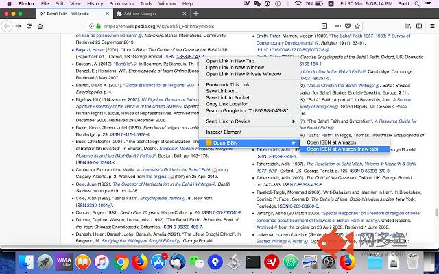The width and height of the screenshot is (439, 274).
Task: Go forward with the browser forward arrow
Action: (x=19, y=26)
